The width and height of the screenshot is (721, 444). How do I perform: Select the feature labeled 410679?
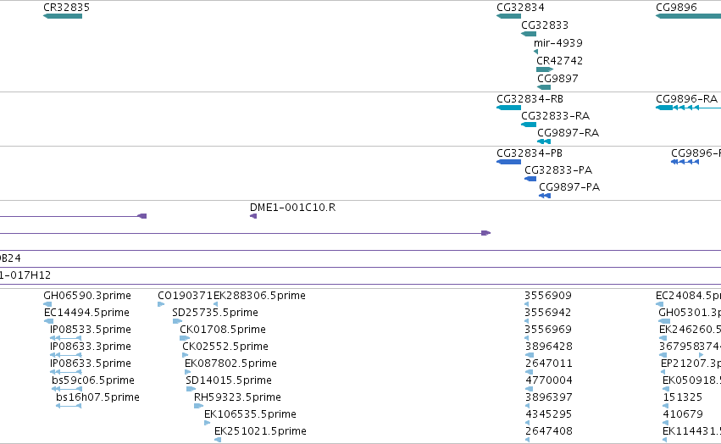[x=683, y=414]
